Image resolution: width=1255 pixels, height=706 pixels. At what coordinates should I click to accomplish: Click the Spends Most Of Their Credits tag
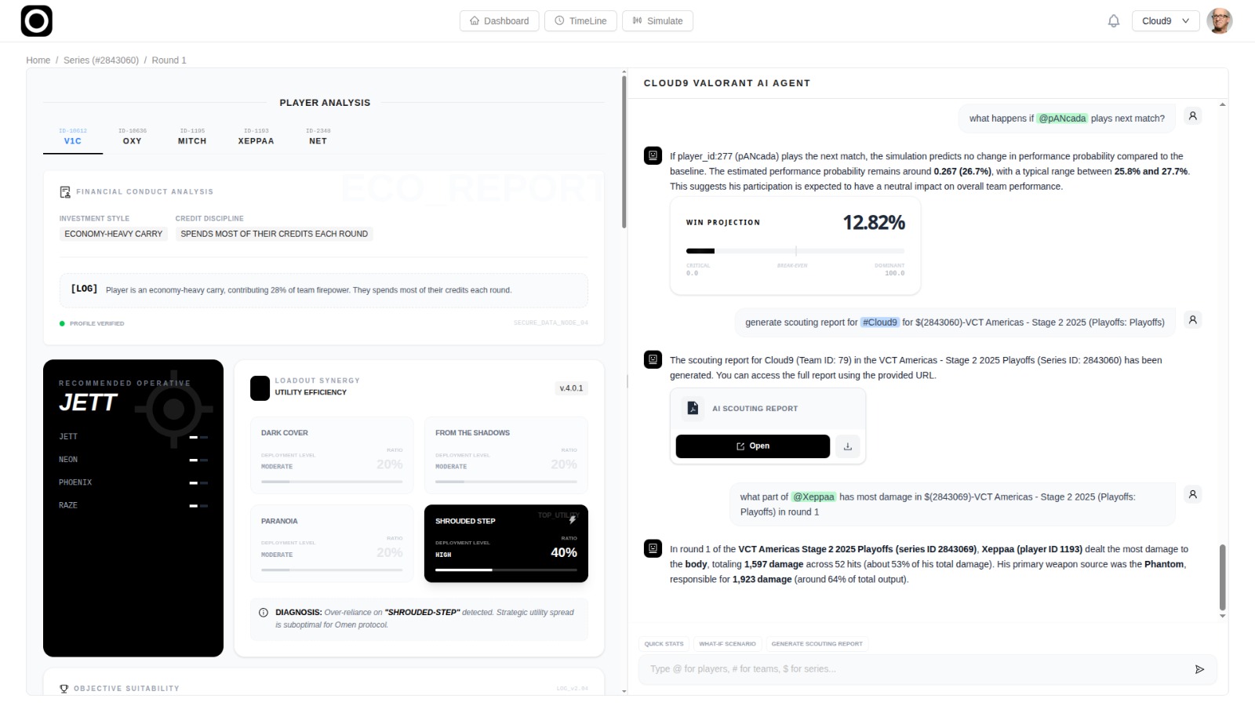(275, 234)
